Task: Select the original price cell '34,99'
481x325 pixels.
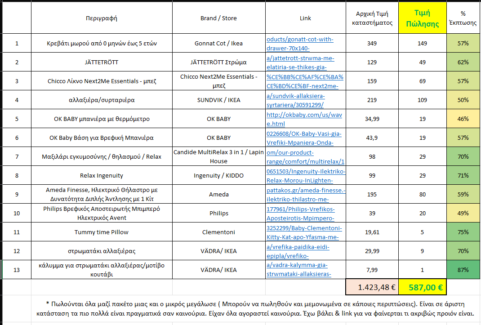Action: (x=372, y=119)
